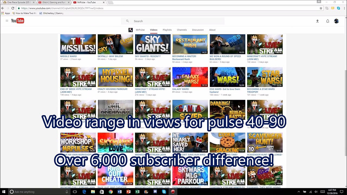Open the channel's Playlists tab

pos(167,30)
